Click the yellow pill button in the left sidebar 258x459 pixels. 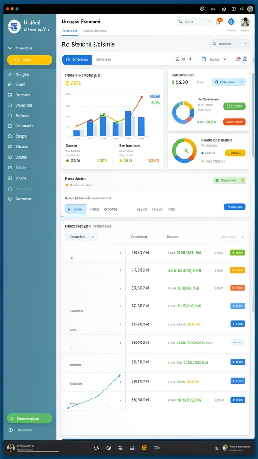30,60
